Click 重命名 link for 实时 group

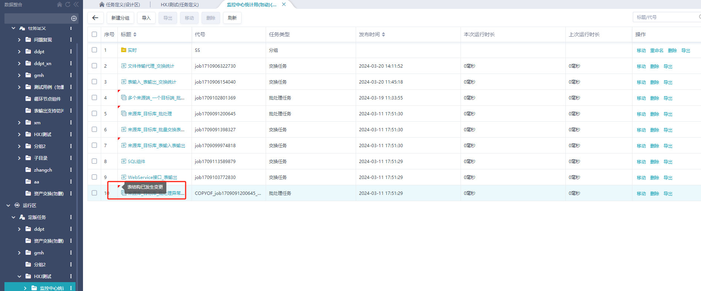click(x=657, y=51)
